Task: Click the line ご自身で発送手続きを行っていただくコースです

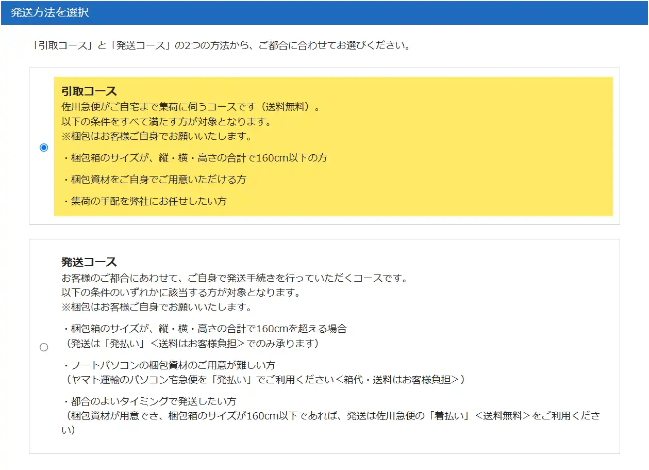Action: click(235, 278)
